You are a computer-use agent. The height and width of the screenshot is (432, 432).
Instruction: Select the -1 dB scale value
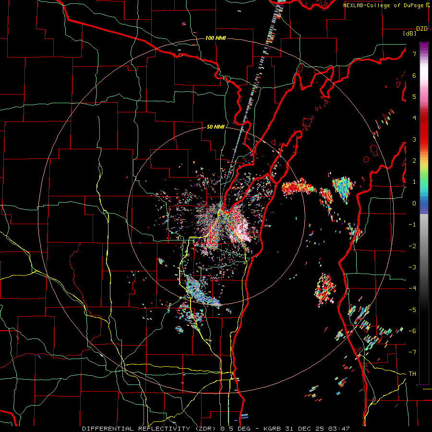tap(412, 225)
